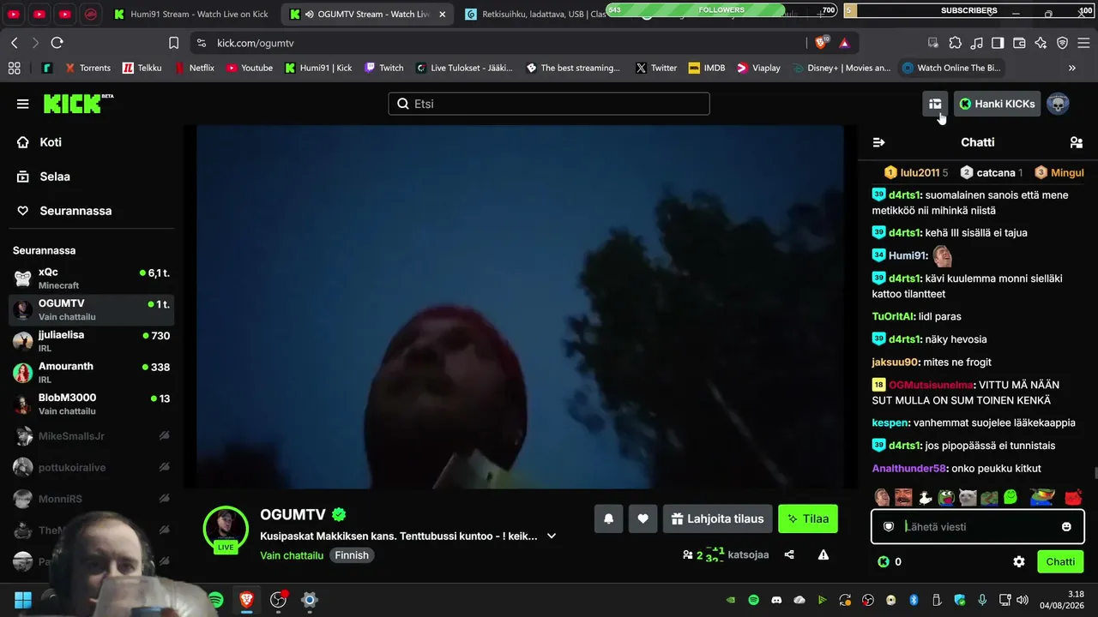Follow OGUMTV with the heart button
Image resolution: width=1098 pixels, height=617 pixels.
click(x=643, y=518)
